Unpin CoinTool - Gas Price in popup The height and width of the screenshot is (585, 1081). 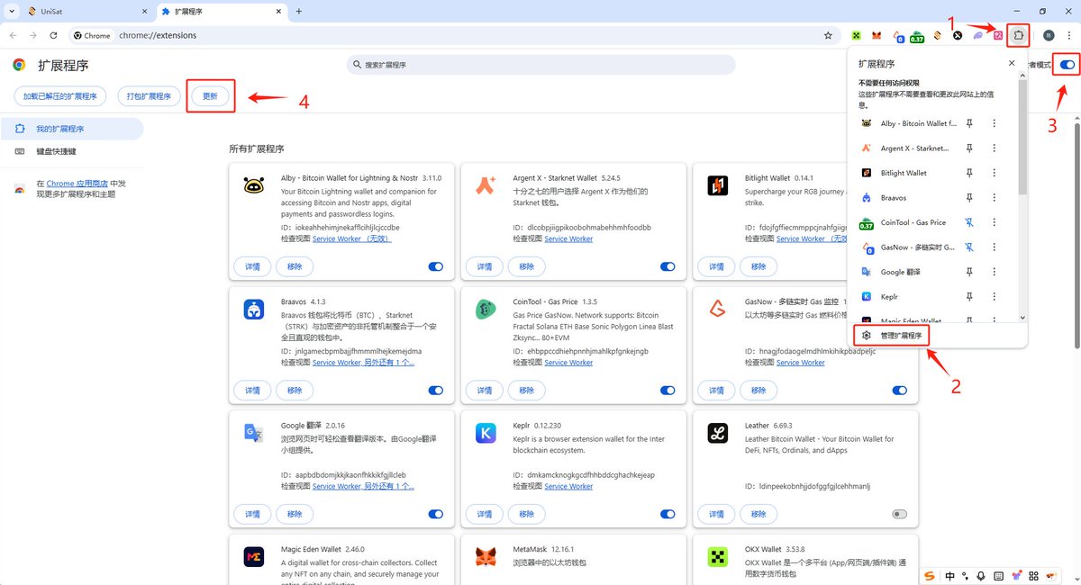tap(969, 222)
